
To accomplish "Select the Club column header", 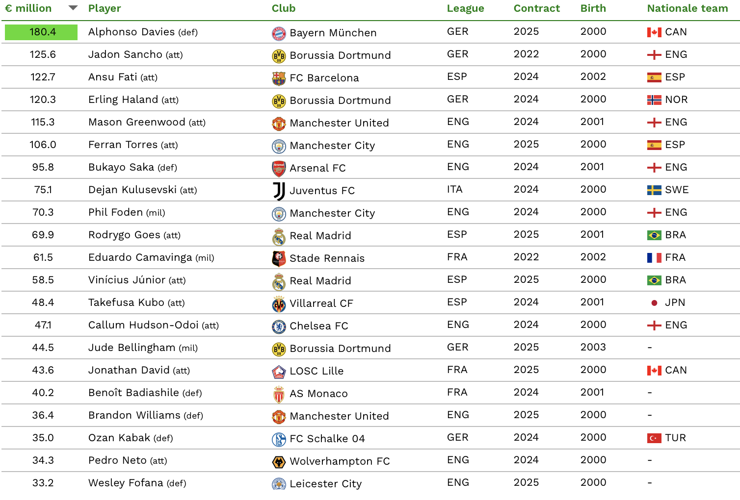I will pos(284,8).
